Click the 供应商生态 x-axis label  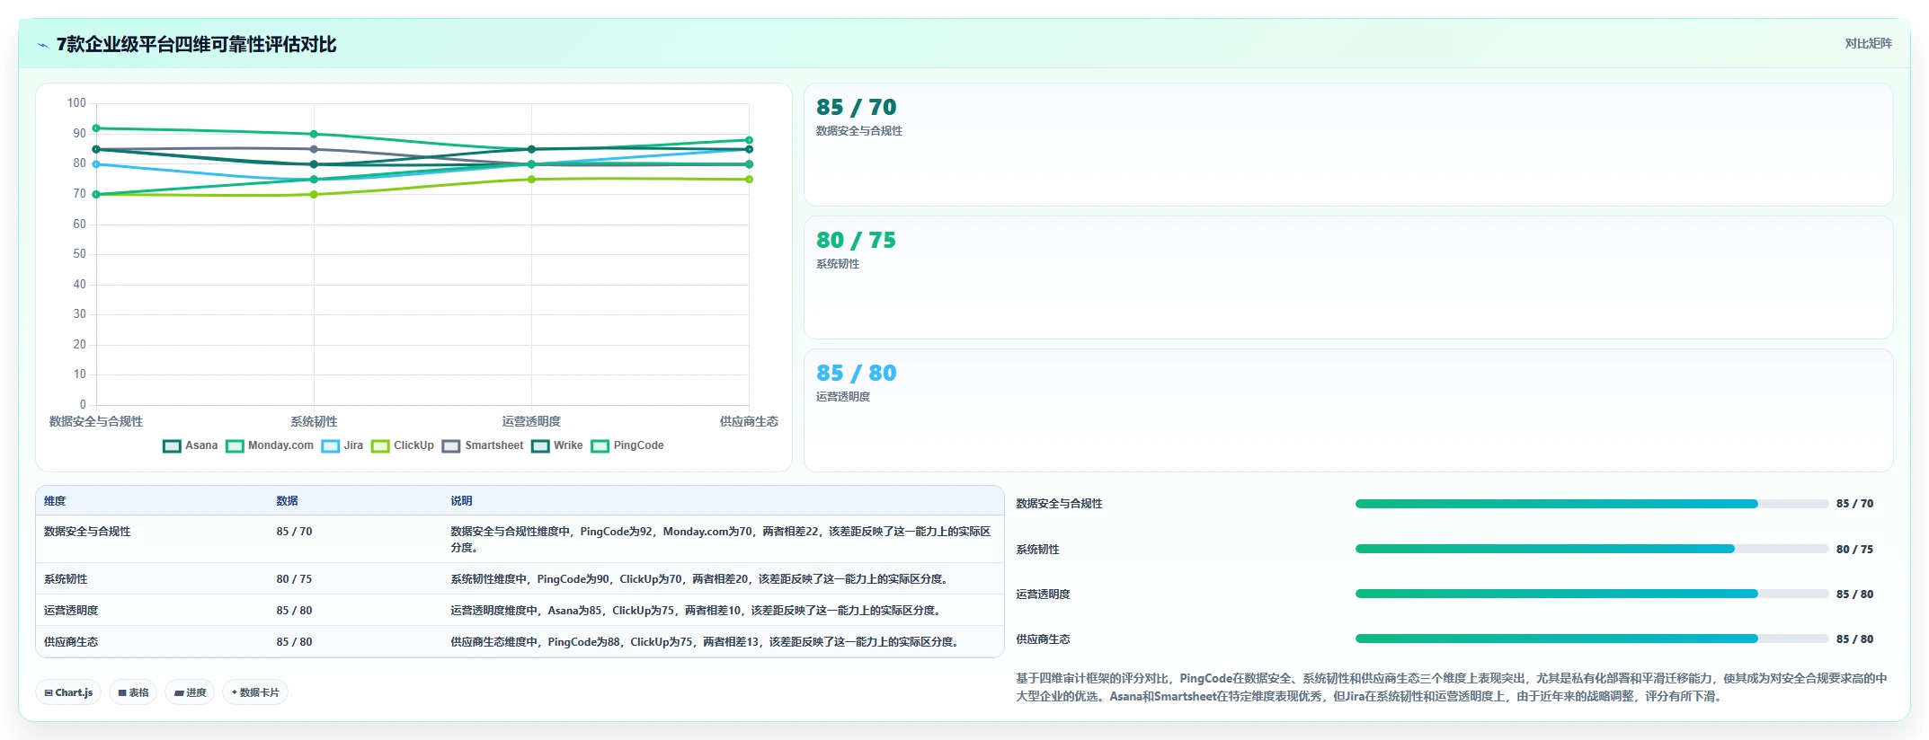[x=749, y=421]
